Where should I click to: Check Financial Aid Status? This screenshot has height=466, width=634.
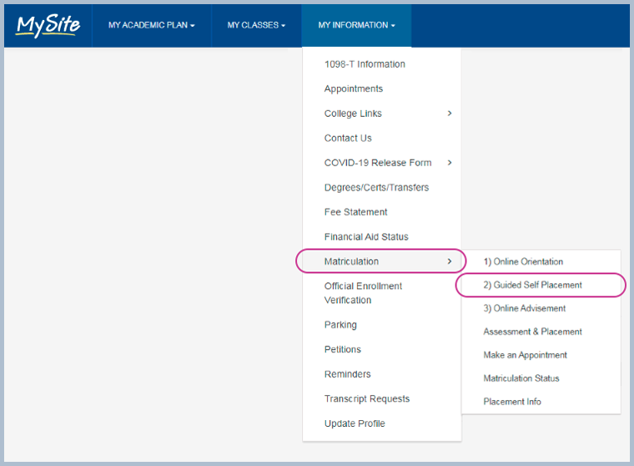click(x=366, y=237)
